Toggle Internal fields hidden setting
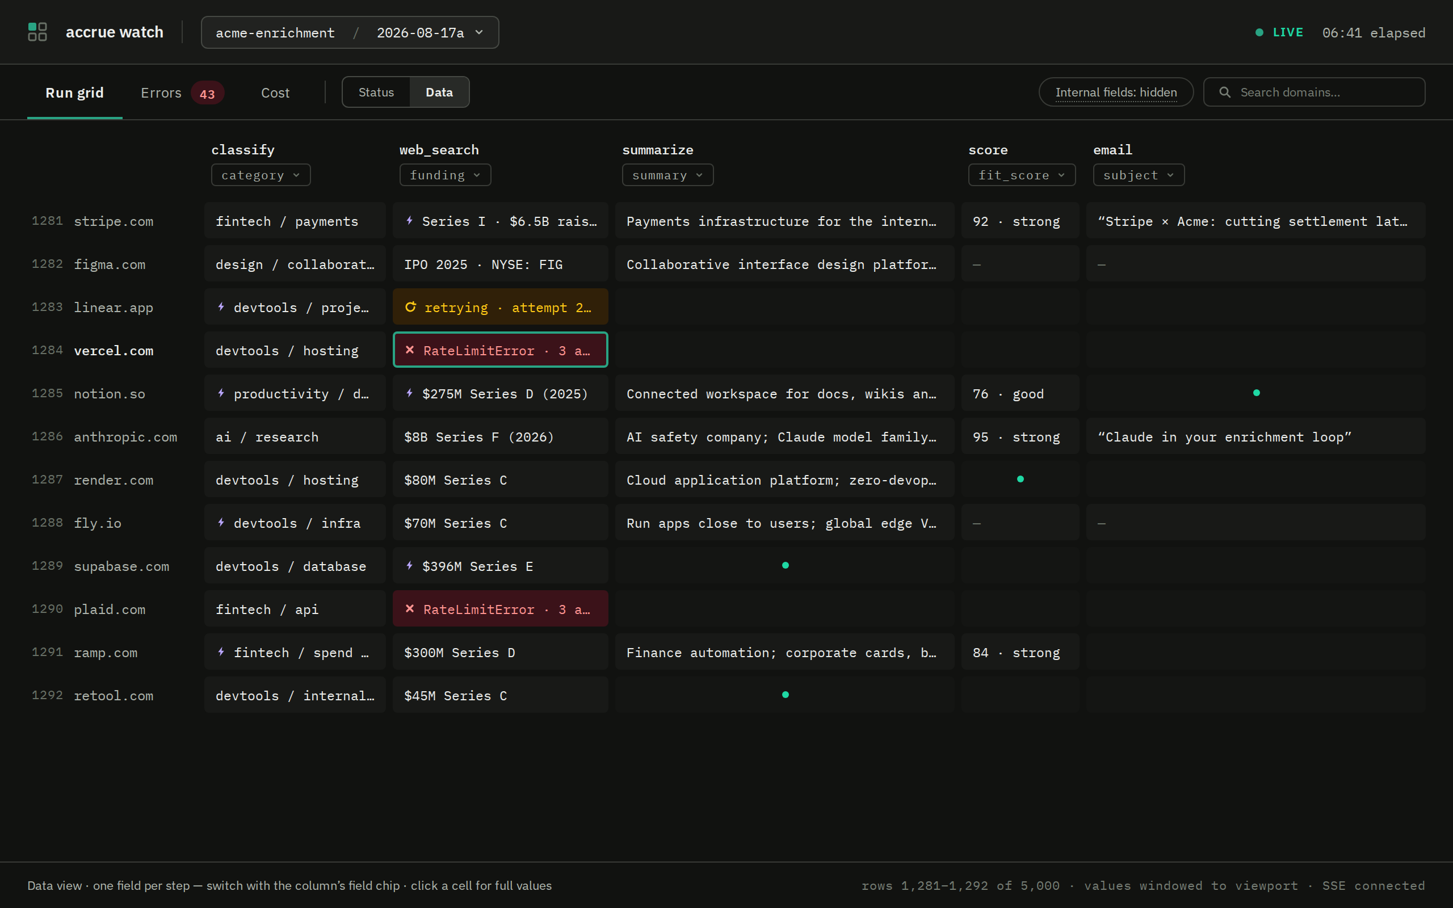Viewport: 1453px width, 908px height. (1116, 92)
